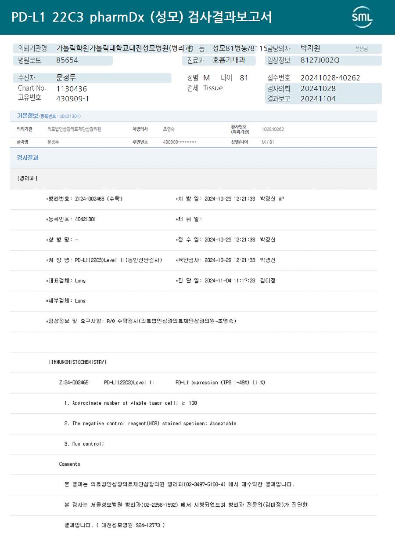
Task: Click 처방일 '2024-10-29 12:21:33 박경신 AP'
Action: pos(244,199)
